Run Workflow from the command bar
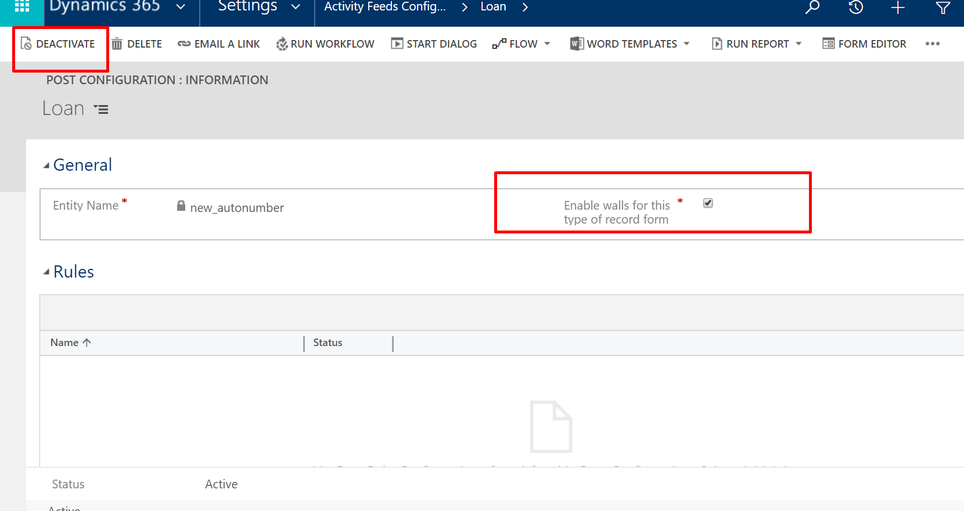The image size is (964, 511). tap(325, 44)
